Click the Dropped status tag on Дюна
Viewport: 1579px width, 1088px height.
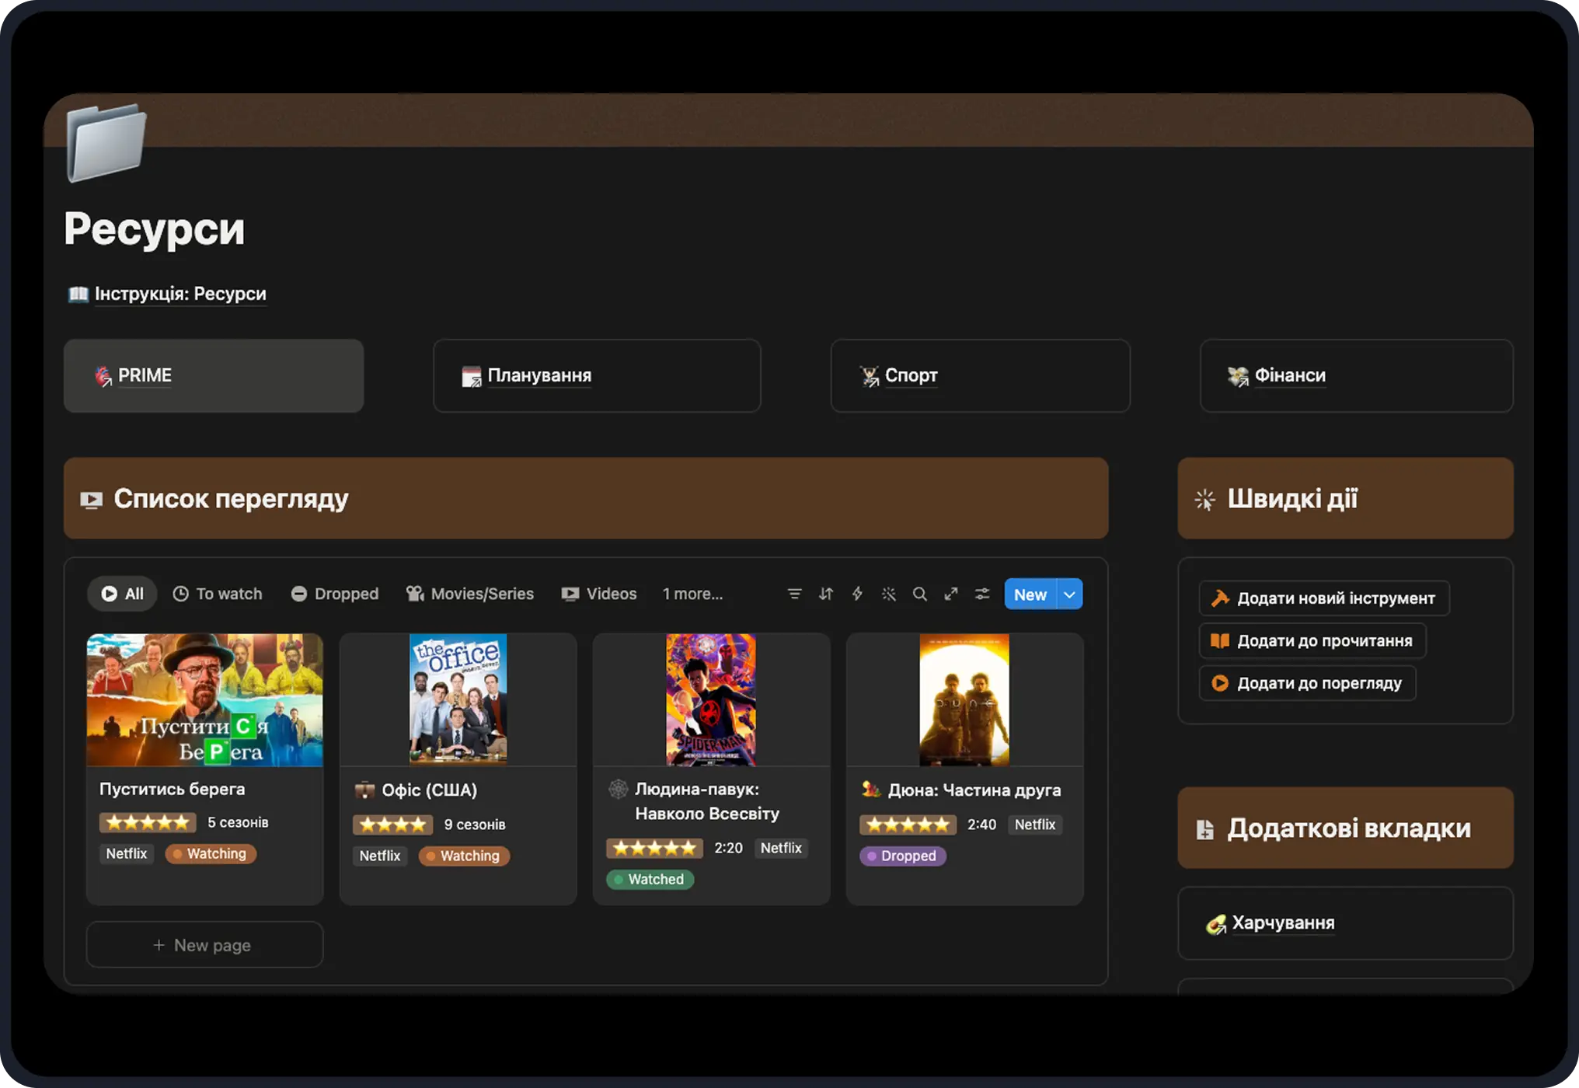pos(902,856)
